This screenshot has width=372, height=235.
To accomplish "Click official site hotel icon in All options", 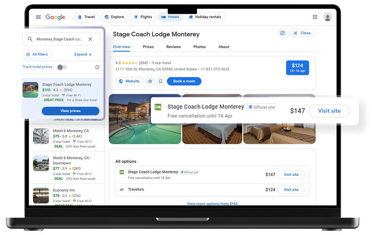I will click(122, 172).
